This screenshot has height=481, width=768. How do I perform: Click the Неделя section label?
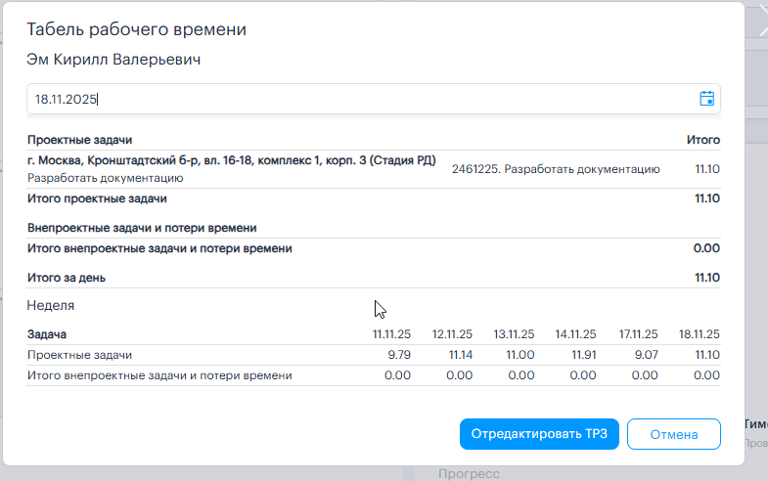[x=51, y=305]
